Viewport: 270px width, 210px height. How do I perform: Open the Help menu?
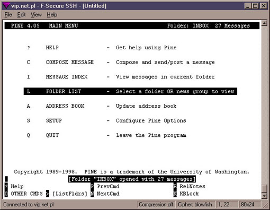pos(52,15)
